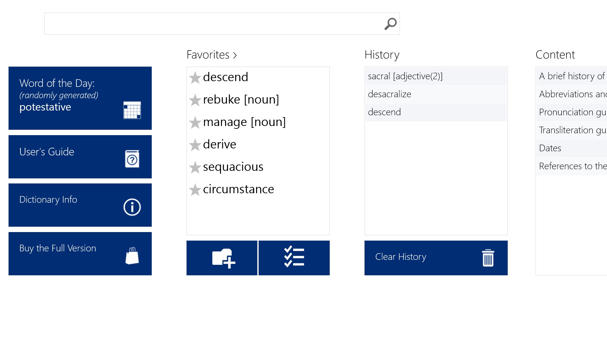Expand the Favorites section chevron
This screenshot has width=607, height=341.
click(235, 55)
